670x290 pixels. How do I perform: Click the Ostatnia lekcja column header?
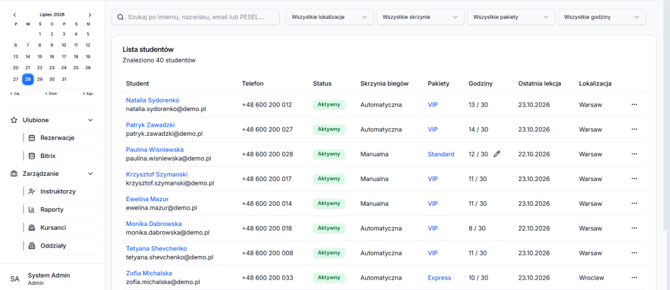point(540,84)
